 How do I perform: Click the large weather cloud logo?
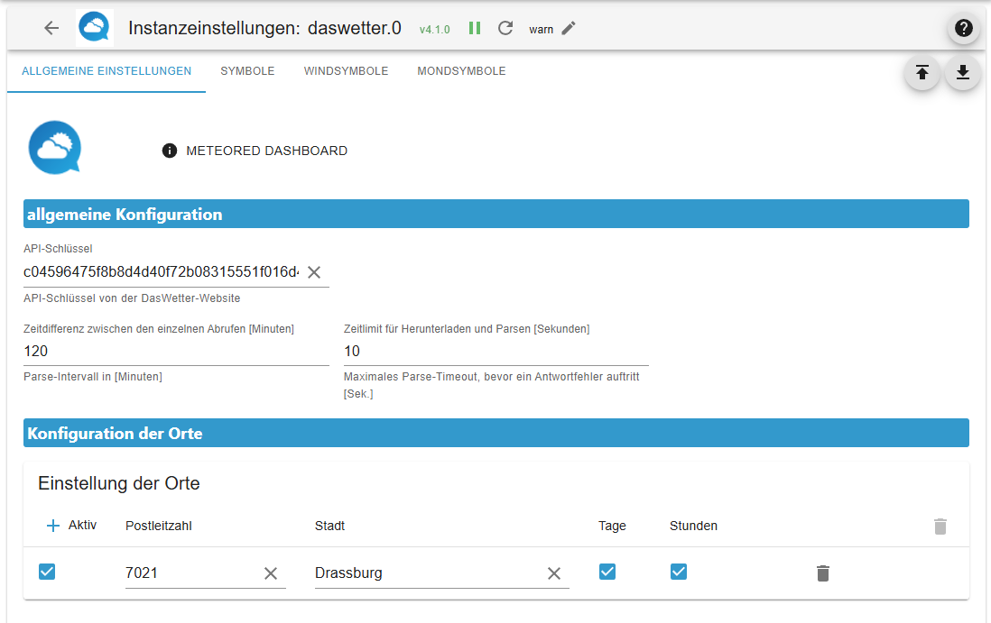(x=55, y=148)
